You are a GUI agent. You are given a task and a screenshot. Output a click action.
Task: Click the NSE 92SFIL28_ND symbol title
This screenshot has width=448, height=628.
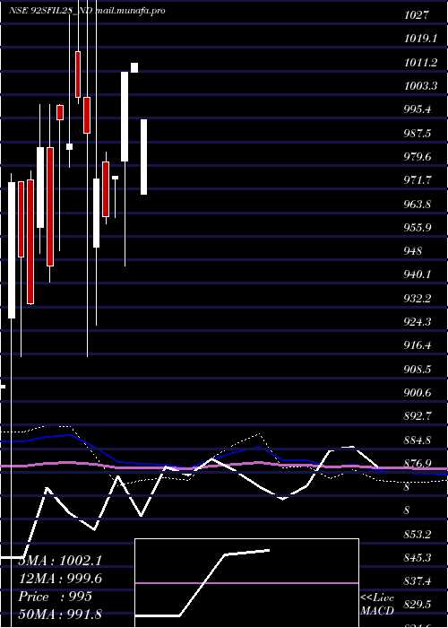coord(51,11)
